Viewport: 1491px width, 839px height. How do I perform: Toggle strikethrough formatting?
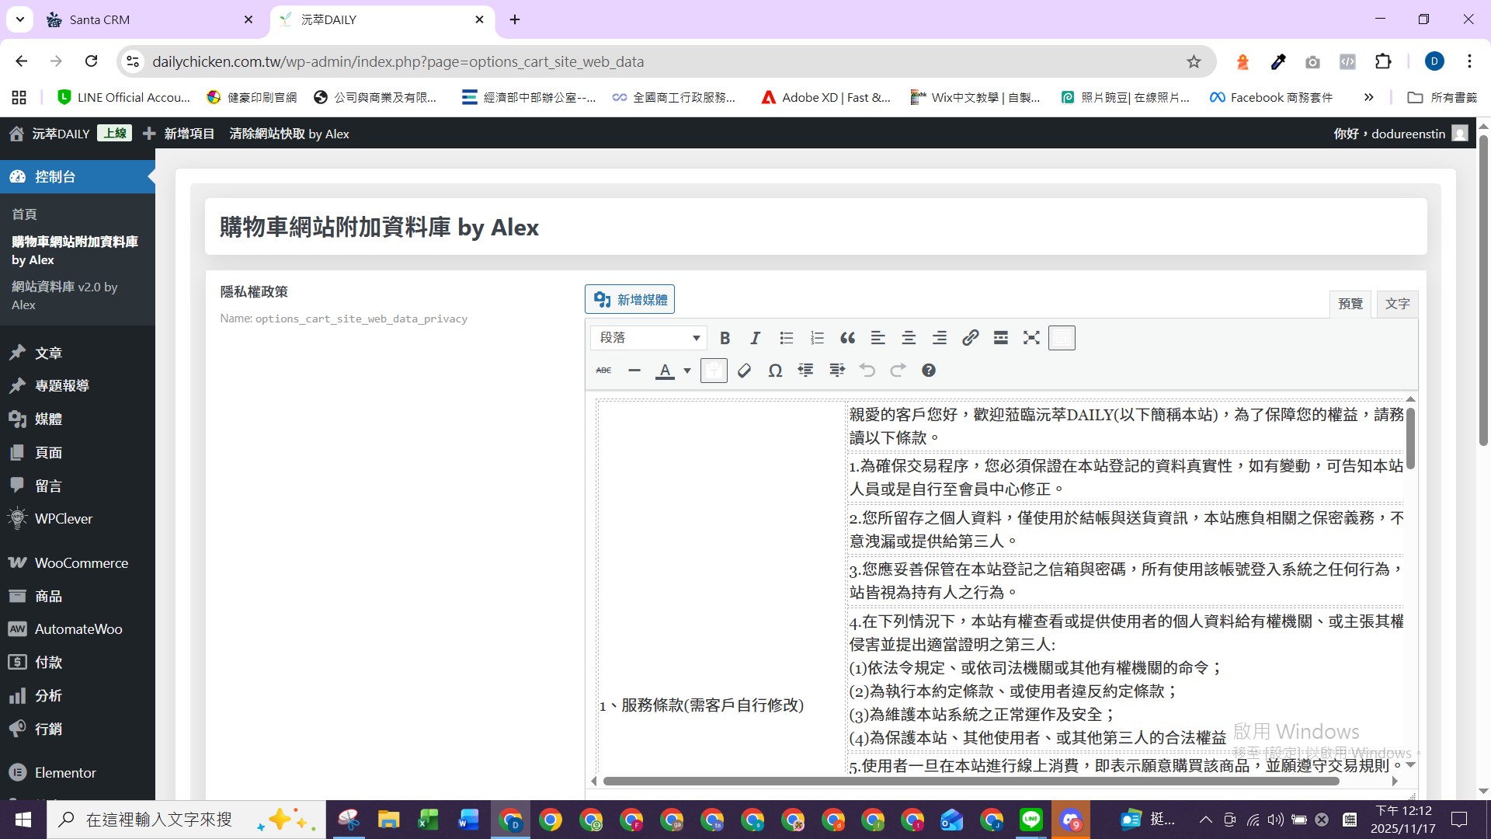[x=603, y=371]
